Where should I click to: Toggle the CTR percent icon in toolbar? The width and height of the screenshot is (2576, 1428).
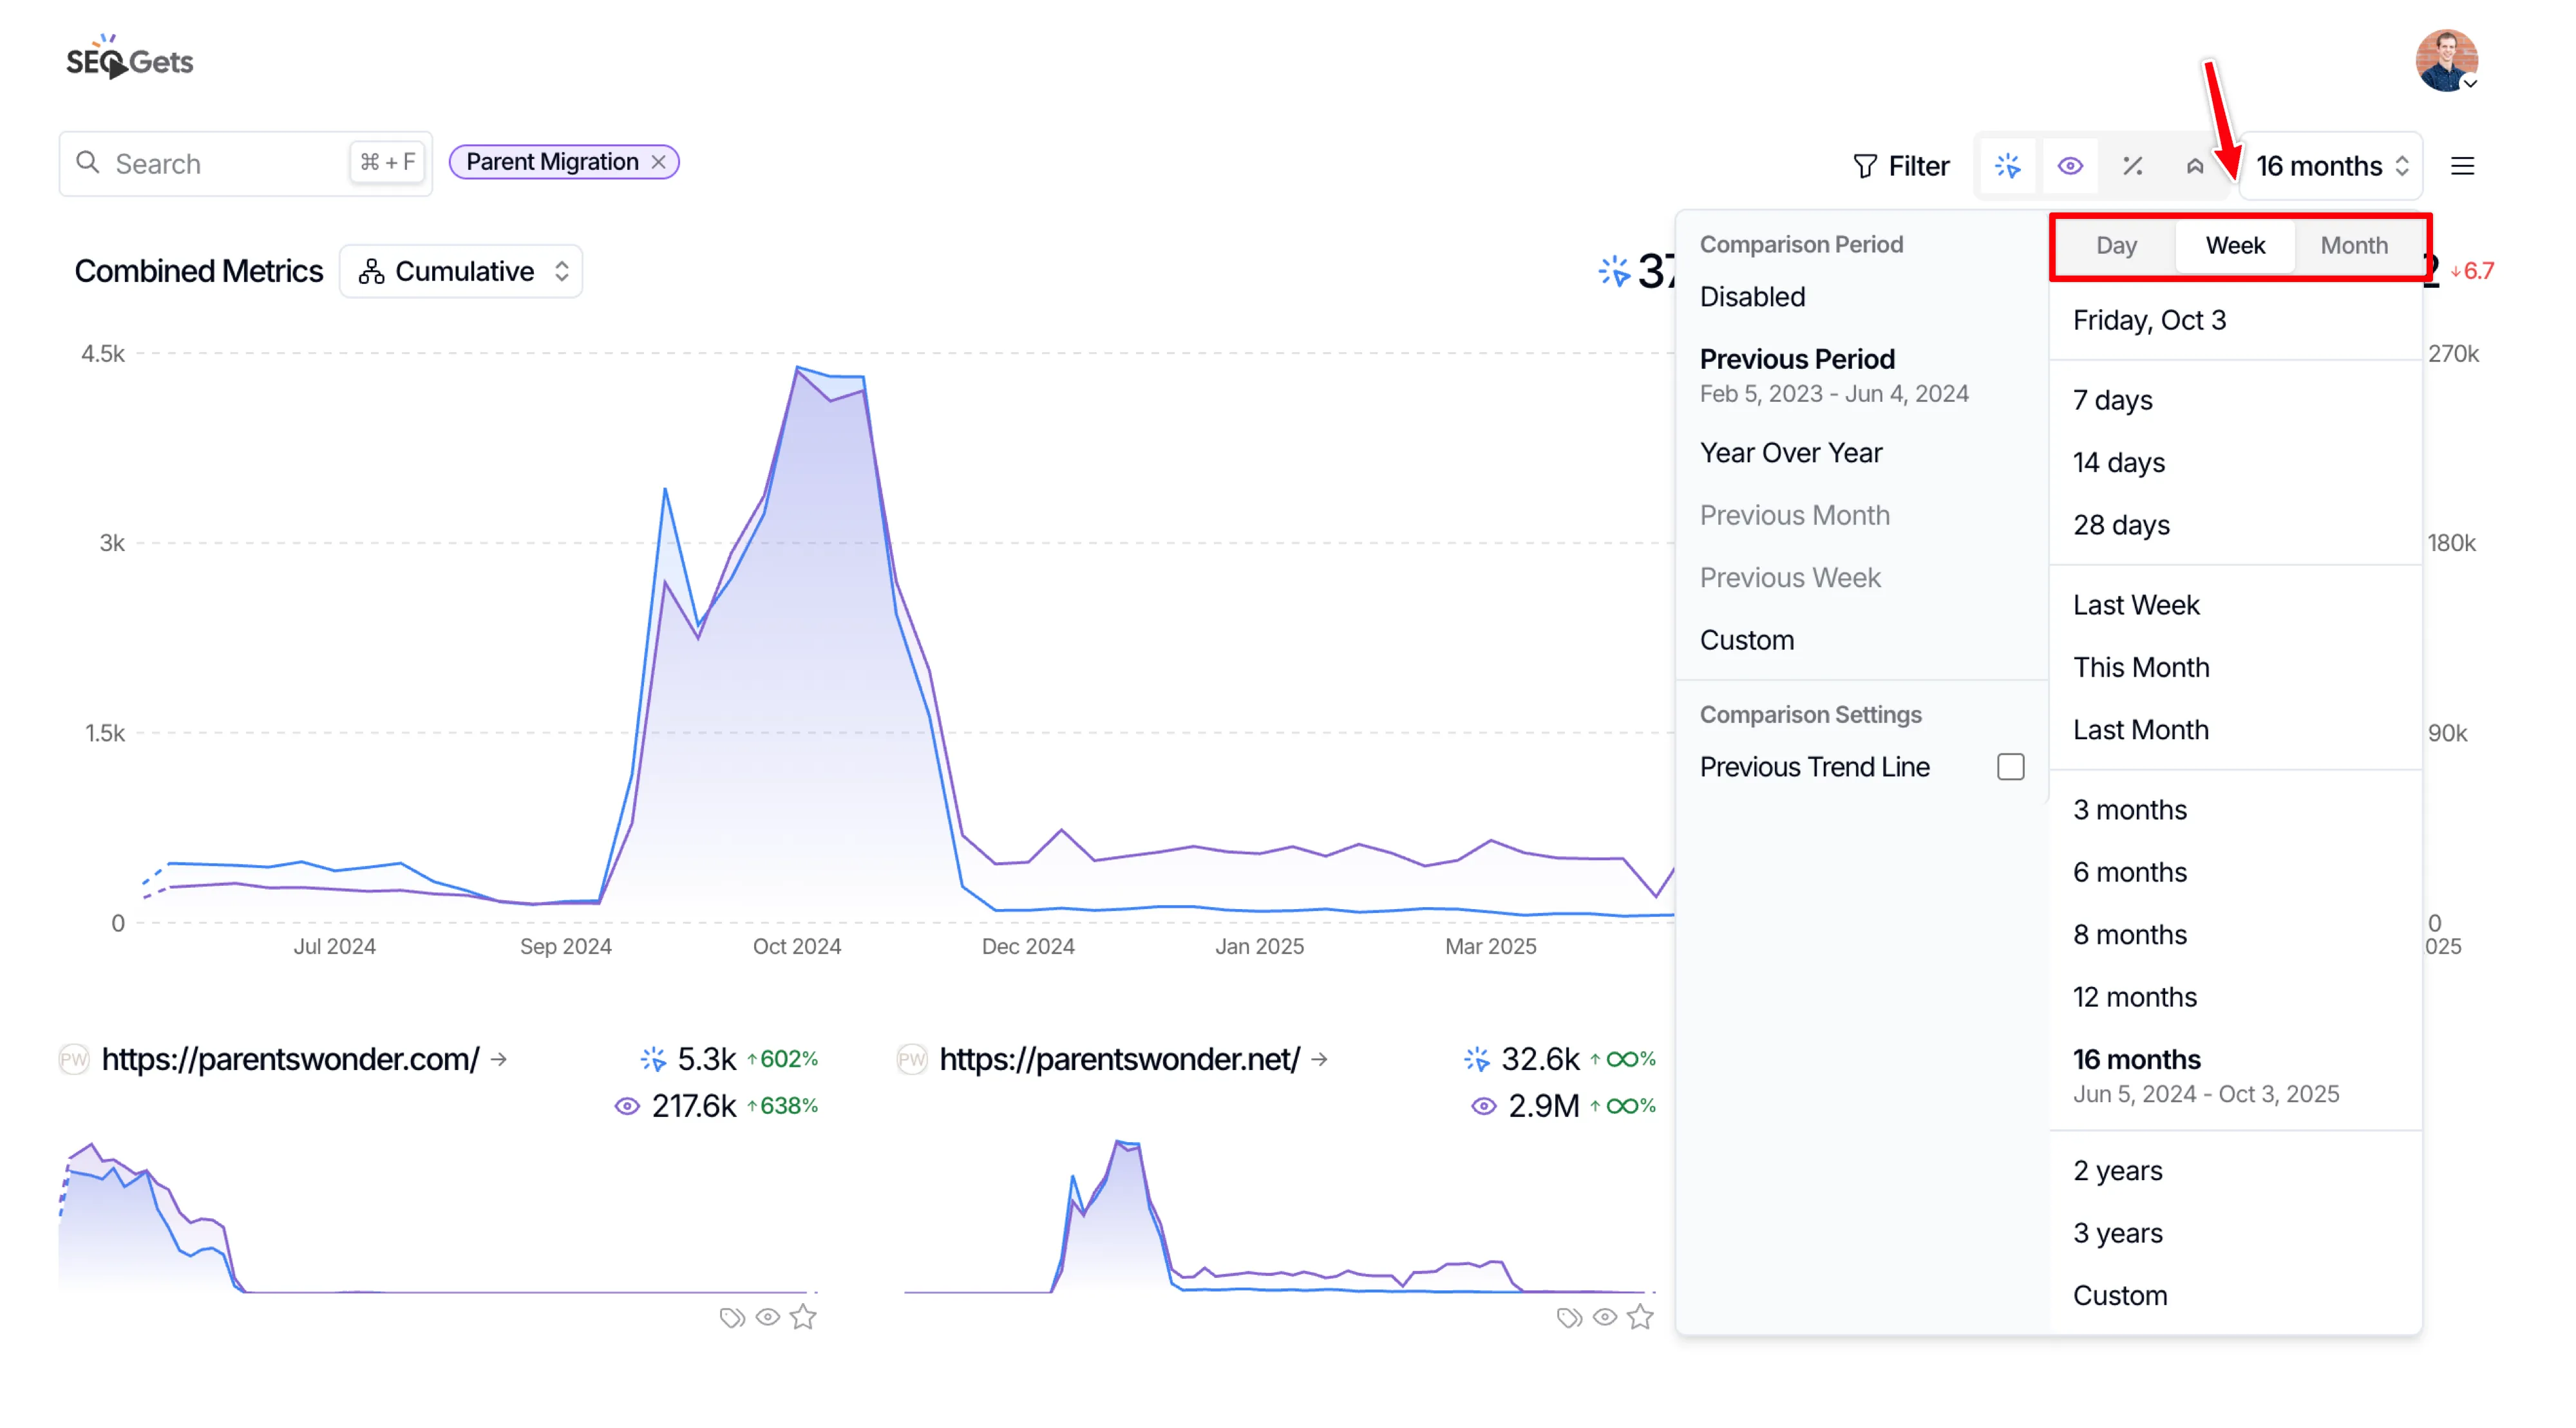(2132, 166)
